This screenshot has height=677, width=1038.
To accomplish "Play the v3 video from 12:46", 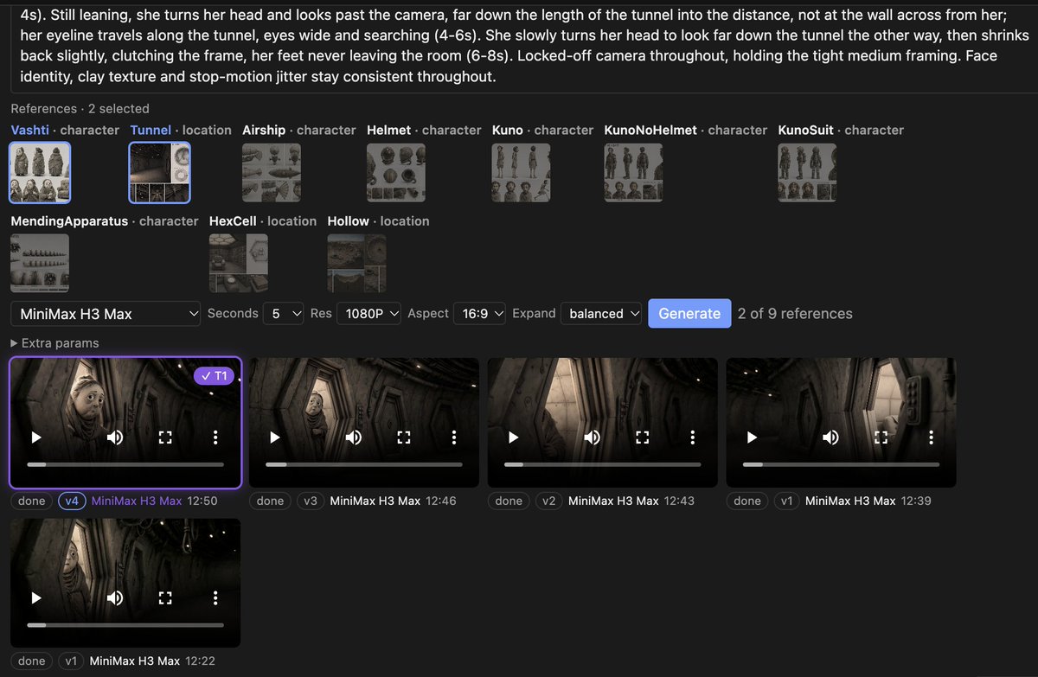I will click(x=274, y=437).
